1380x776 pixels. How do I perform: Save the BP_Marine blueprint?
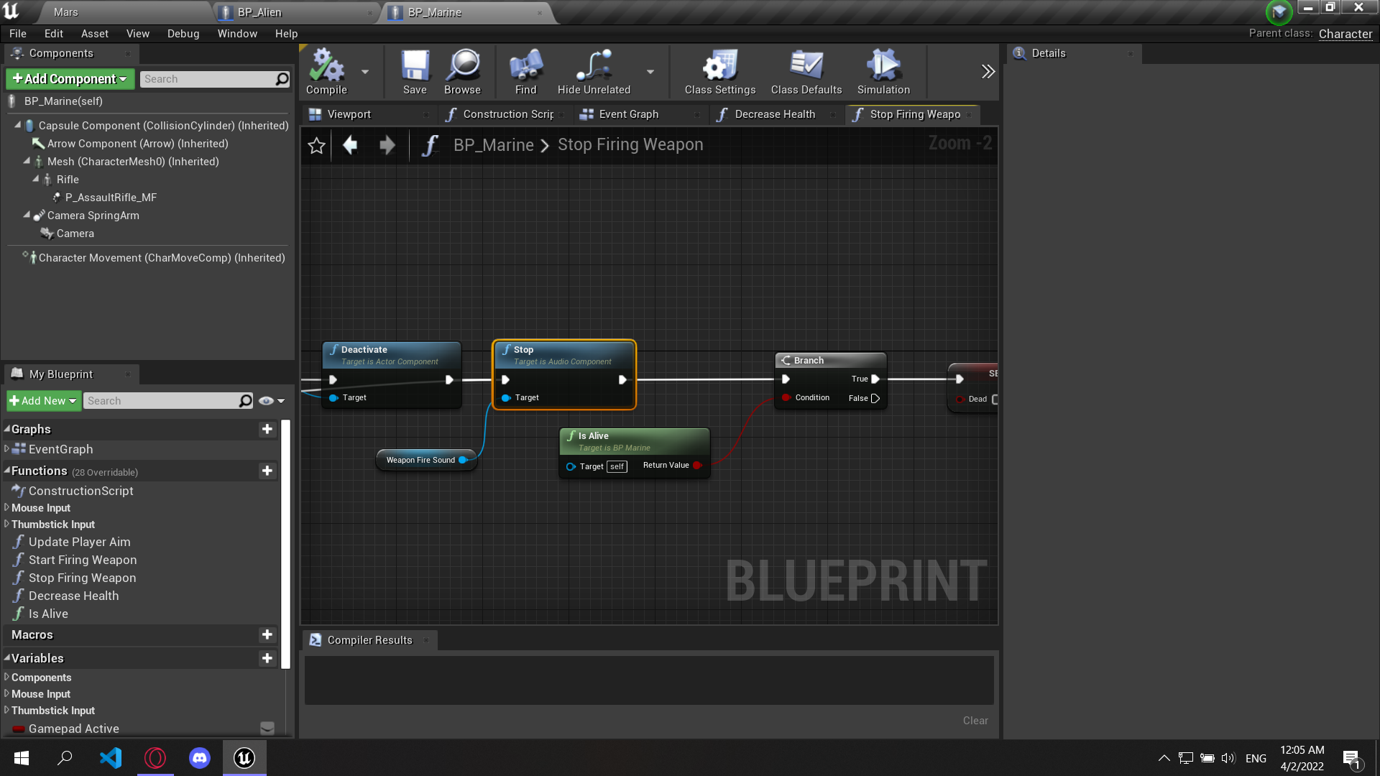tap(414, 71)
